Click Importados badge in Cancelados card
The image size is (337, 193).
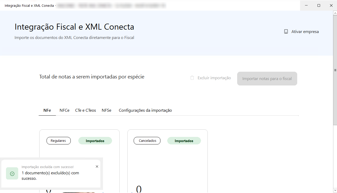point(184,141)
